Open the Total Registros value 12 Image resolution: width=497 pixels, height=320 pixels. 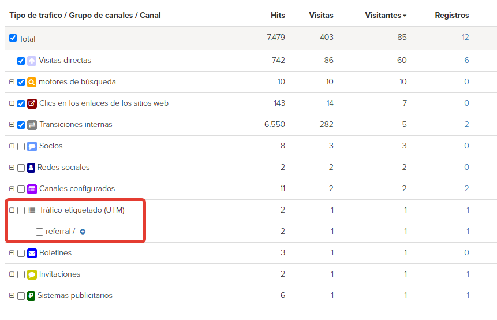click(x=465, y=37)
